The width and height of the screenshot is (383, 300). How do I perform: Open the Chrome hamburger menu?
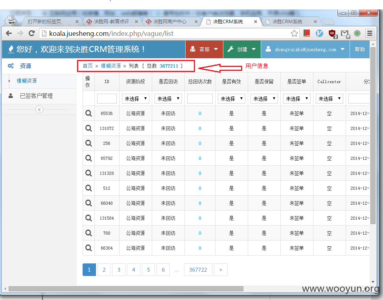(x=370, y=33)
